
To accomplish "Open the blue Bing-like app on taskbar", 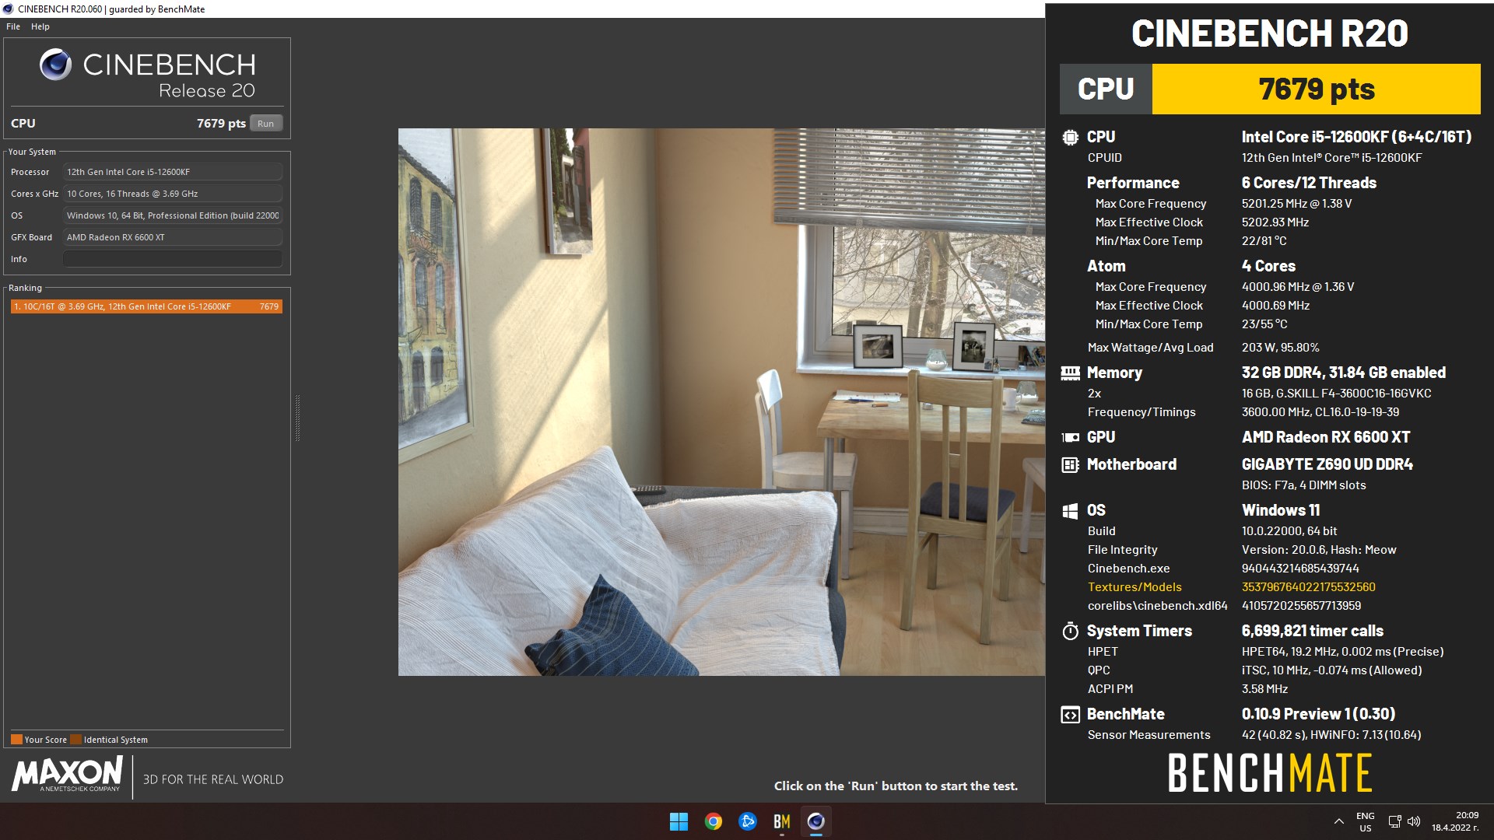I will (x=747, y=821).
